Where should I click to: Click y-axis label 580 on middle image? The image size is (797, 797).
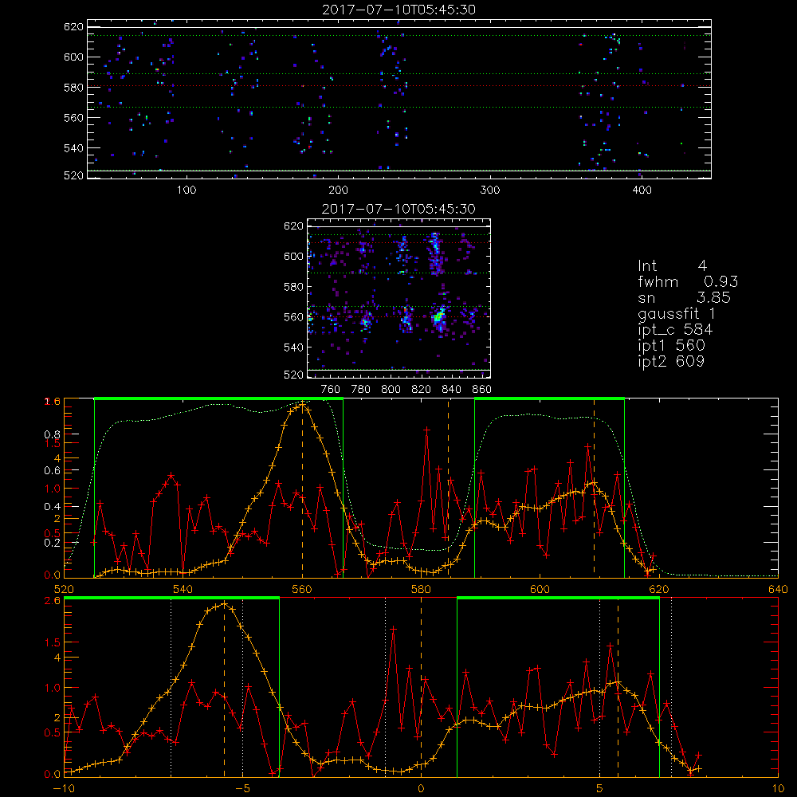click(294, 287)
